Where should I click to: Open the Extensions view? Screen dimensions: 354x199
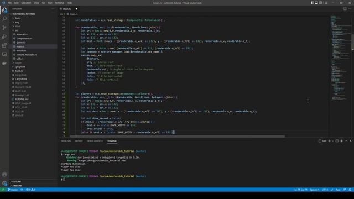point(4,45)
